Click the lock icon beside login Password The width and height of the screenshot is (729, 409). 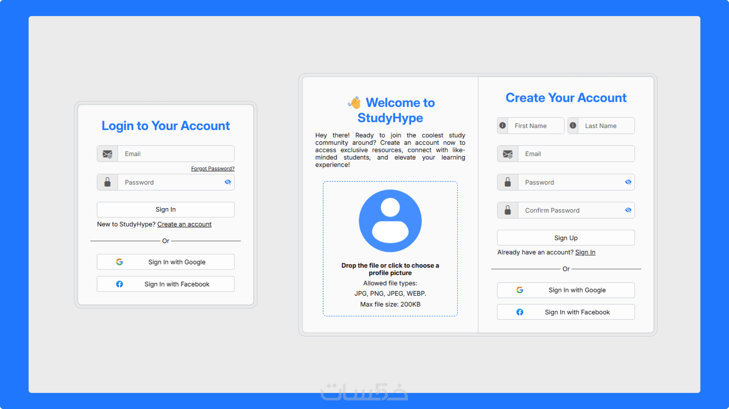[107, 182]
